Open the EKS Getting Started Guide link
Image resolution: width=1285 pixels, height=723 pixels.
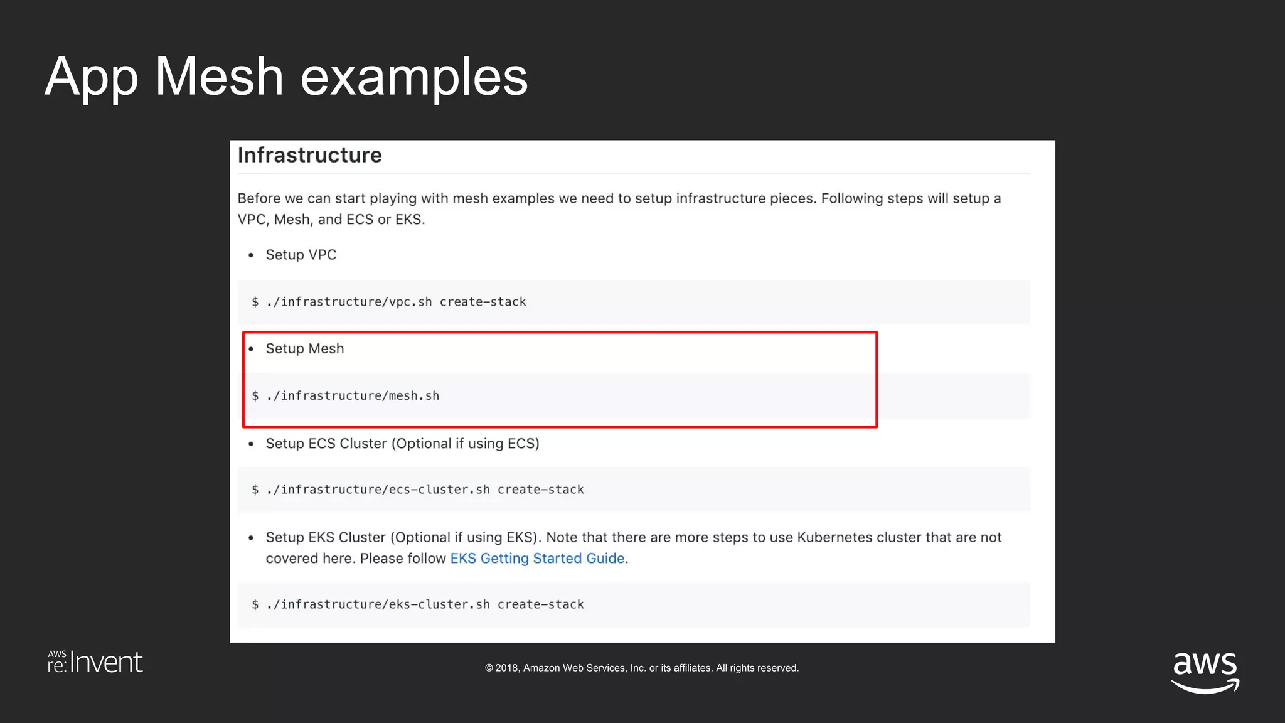tap(537, 559)
